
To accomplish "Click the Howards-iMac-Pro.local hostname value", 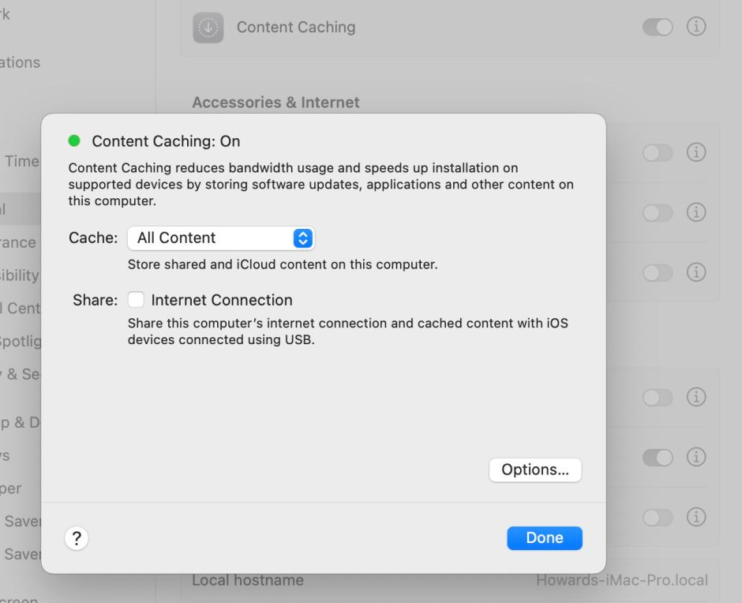I will tap(621, 579).
